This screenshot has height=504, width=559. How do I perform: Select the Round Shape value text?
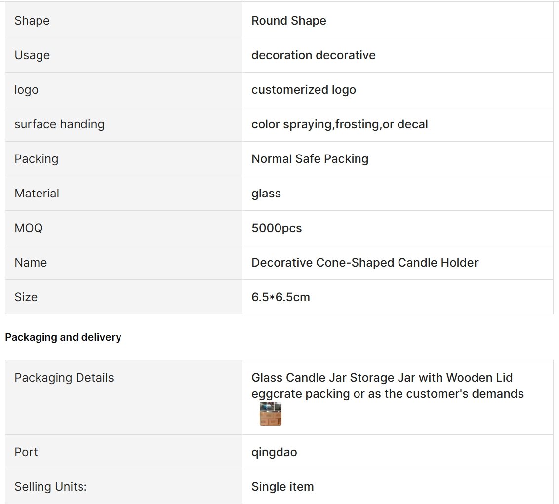point(289,21)
